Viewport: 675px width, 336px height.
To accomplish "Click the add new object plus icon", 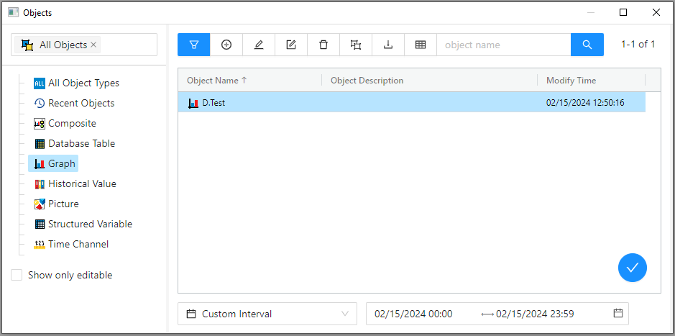I will pyautogui.click(x=226, y=45).
